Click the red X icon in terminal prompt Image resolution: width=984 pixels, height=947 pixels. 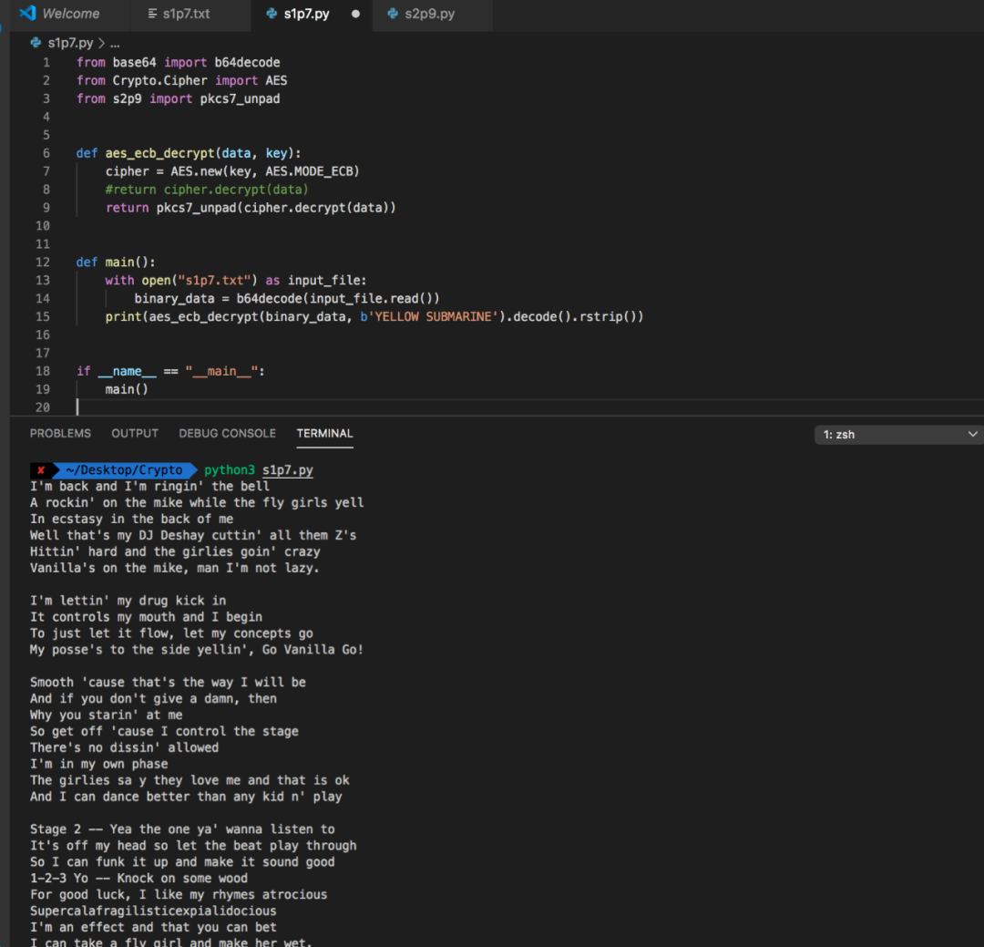[41, 470]
